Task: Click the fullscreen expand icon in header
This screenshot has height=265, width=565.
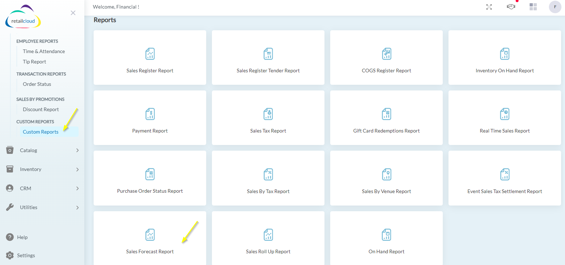Action: 489,7
